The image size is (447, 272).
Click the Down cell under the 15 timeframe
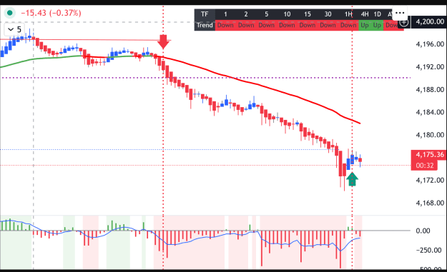coord(308,25)
